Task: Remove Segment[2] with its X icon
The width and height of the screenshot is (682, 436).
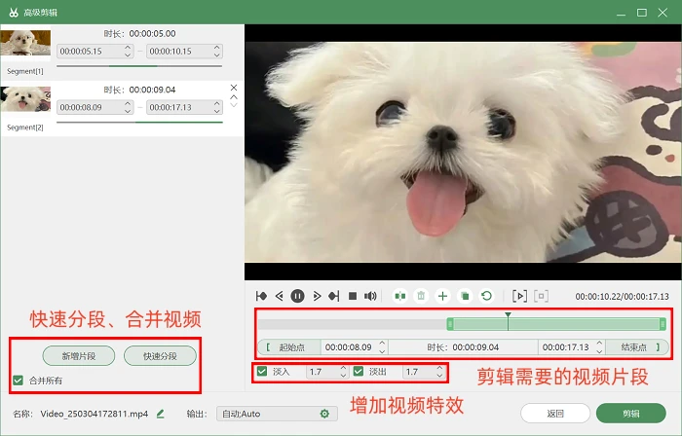Action: tap(234, 88)
